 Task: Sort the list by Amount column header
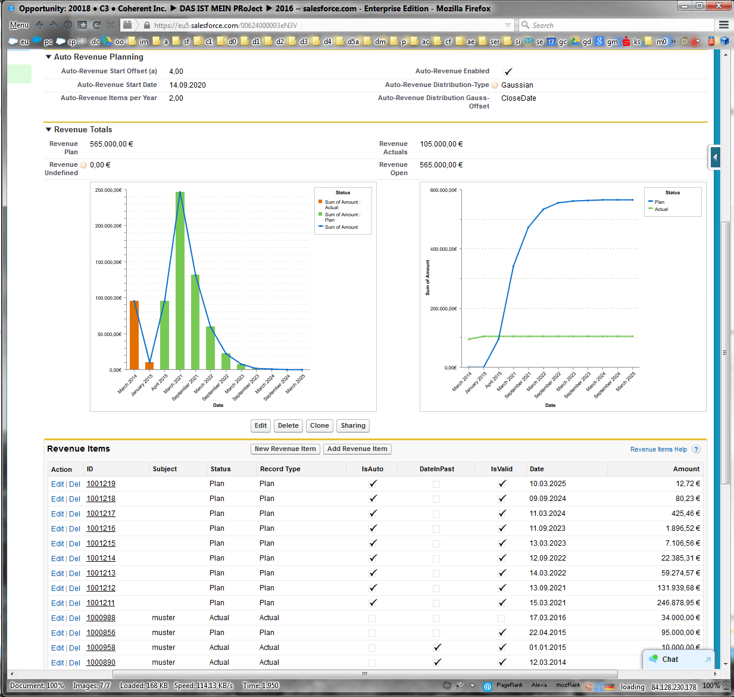click(x=686, y=469)
